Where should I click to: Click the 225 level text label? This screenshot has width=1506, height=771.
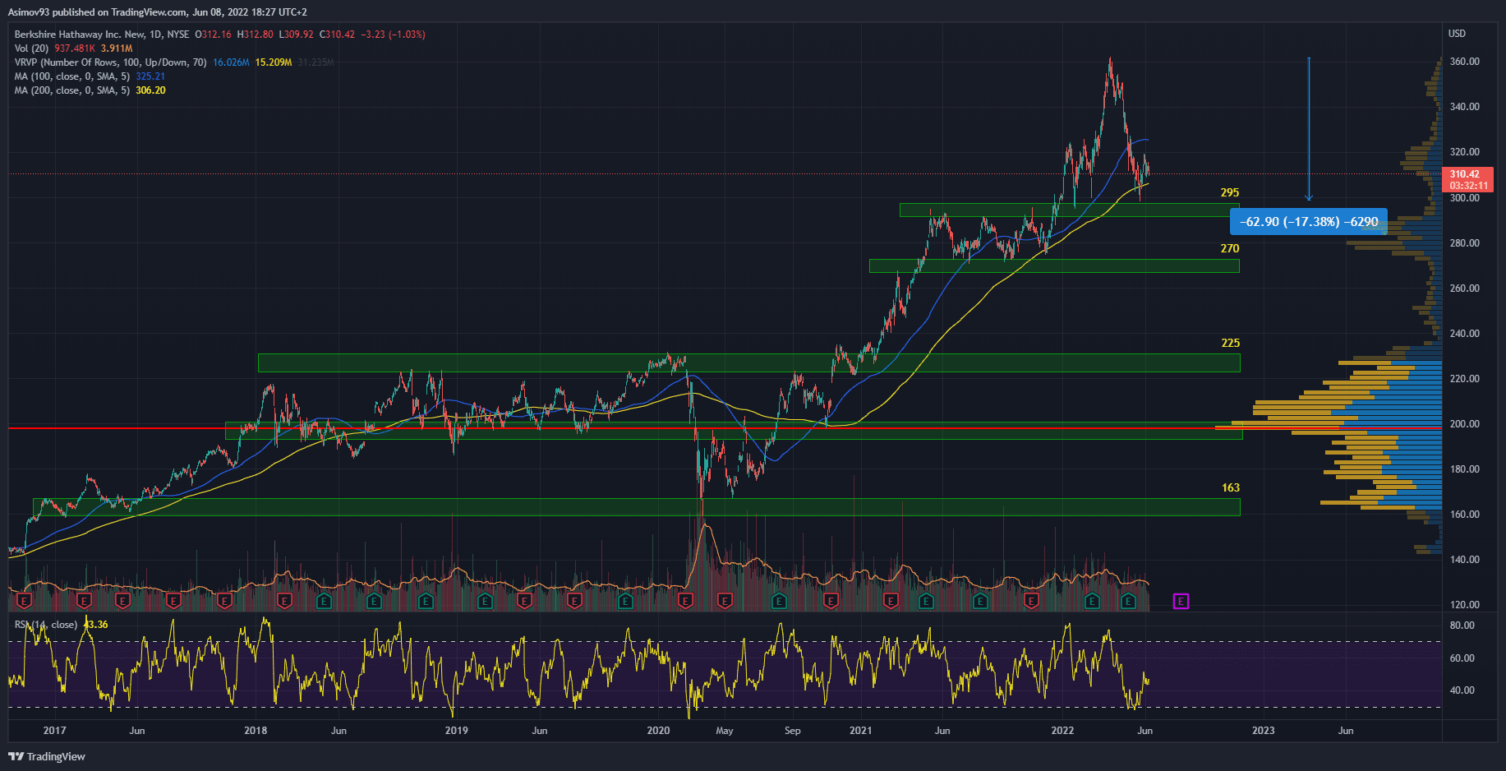[x=1229, y=343]
